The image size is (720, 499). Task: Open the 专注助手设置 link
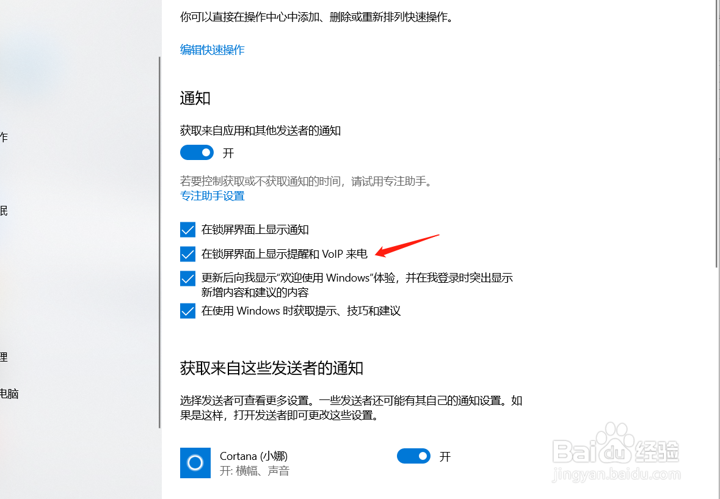(212, 196)
